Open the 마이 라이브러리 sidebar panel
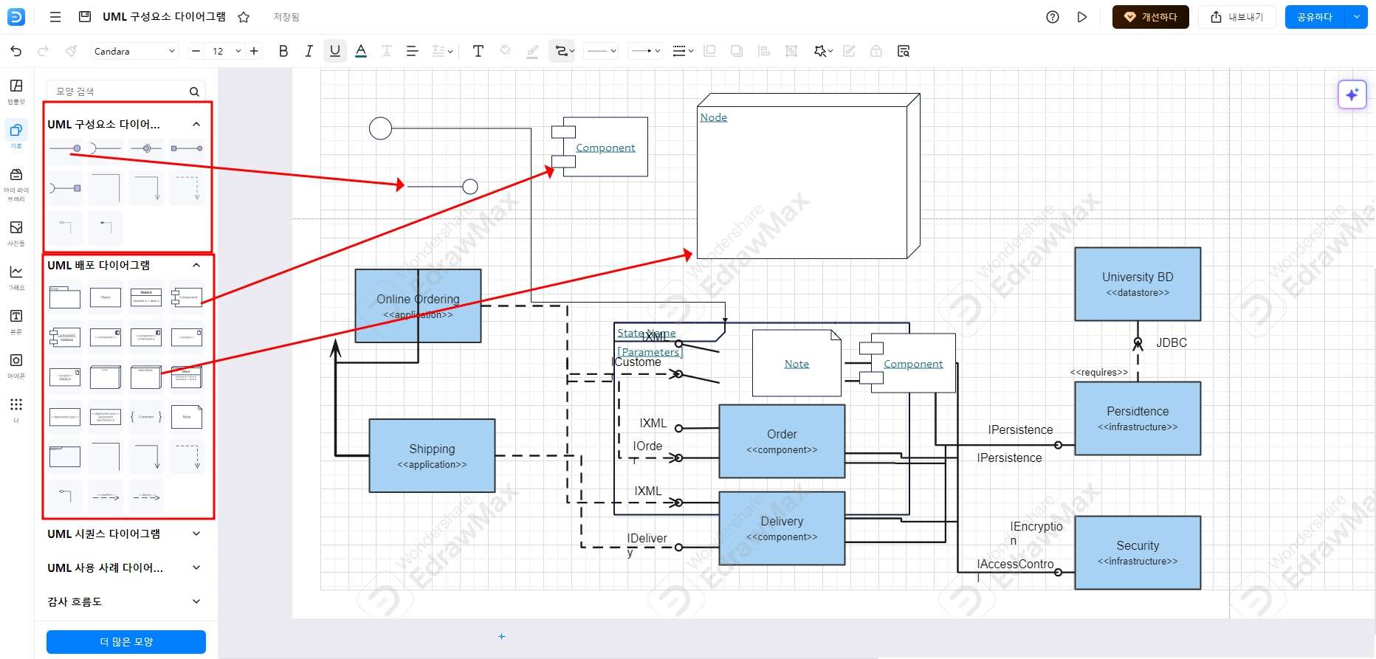 pyautogui.click(x=16, y=184)
